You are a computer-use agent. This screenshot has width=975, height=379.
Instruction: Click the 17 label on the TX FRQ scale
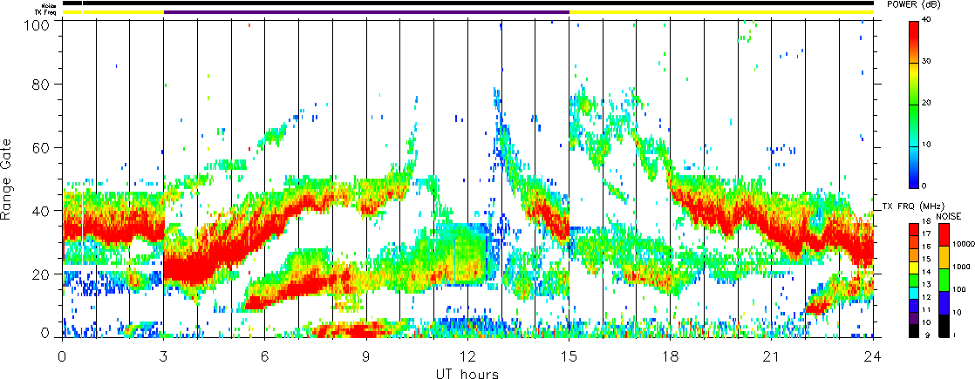click(926, 233)
